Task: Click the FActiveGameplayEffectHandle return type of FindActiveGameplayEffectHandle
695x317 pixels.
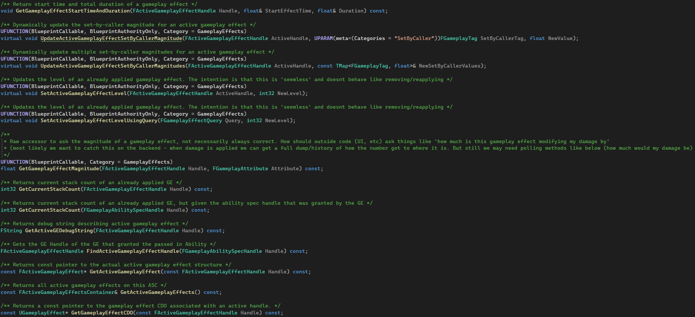Action: point(42,251)
